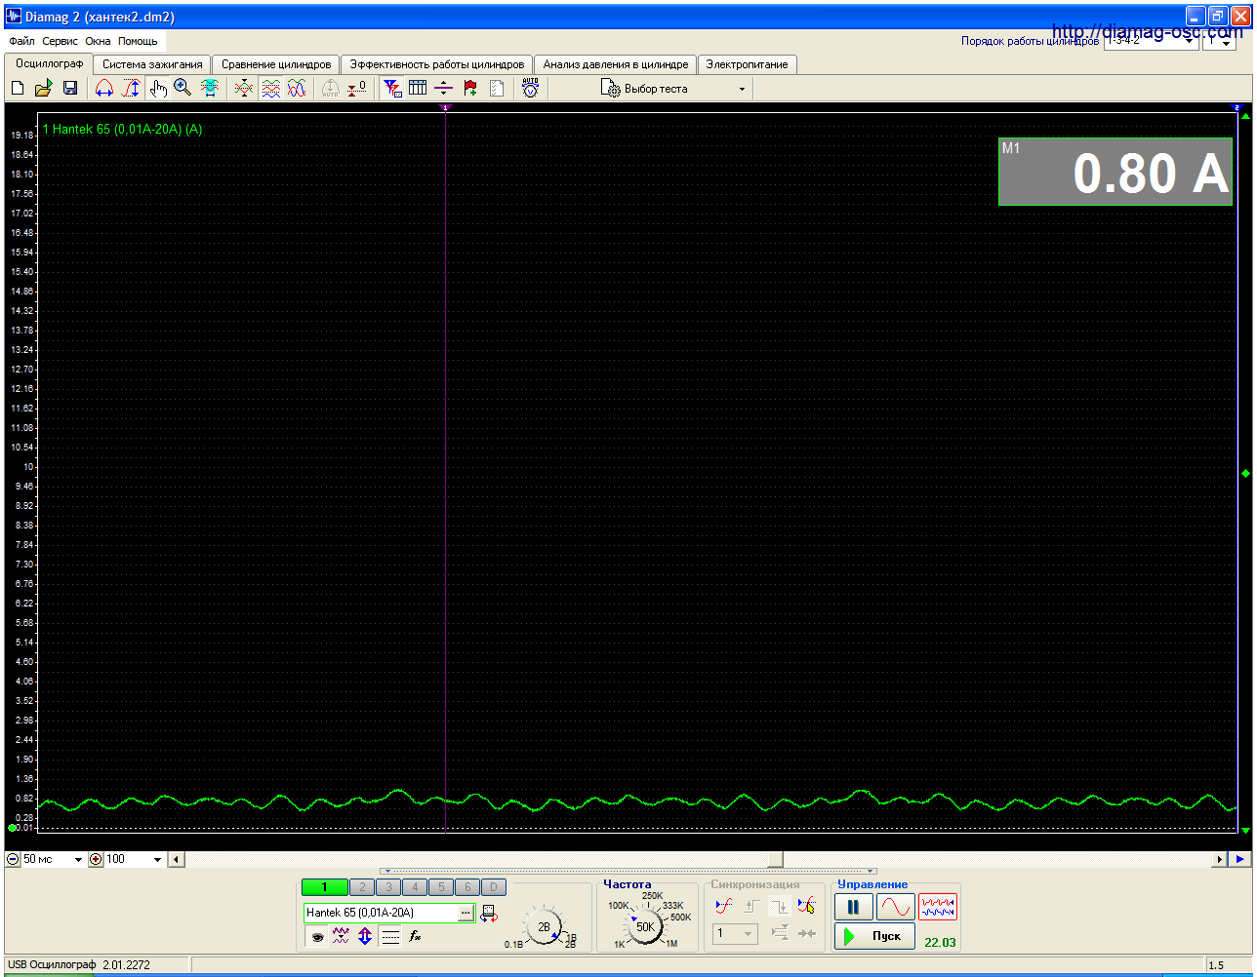The width and height of the screenshot is (1257, 977).
Task: Select the horizontal measurement ruler tool
Action: [x=104, y=89]
